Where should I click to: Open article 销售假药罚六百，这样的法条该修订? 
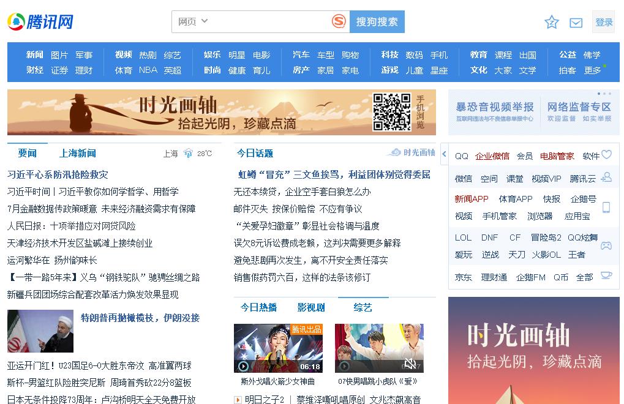click(302, 277)
